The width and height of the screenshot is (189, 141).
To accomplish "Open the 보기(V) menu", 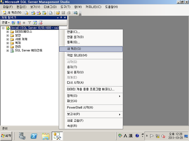I will tap(35, 7).
